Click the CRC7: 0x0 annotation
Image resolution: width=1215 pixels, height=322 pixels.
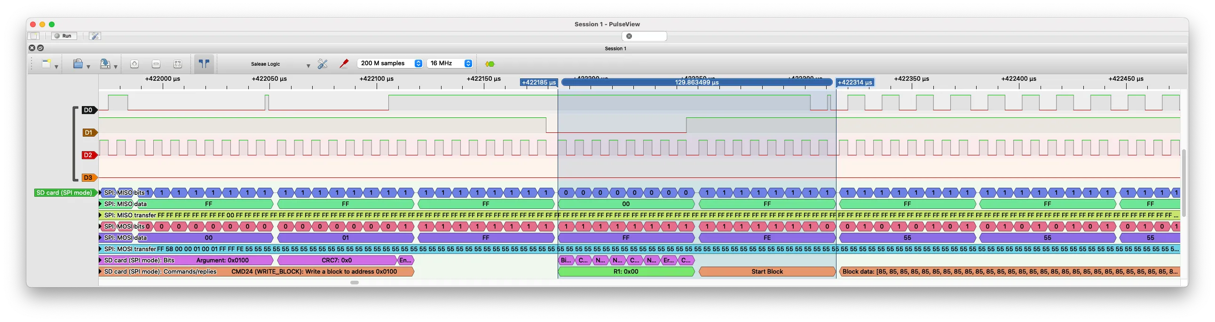[x=337, y=261]
